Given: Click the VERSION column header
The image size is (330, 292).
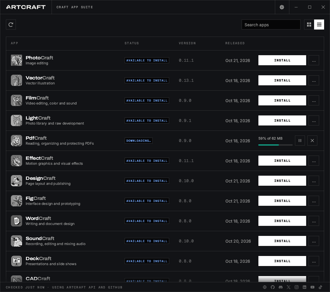Looking at the screenshot, I should point(187,43).
